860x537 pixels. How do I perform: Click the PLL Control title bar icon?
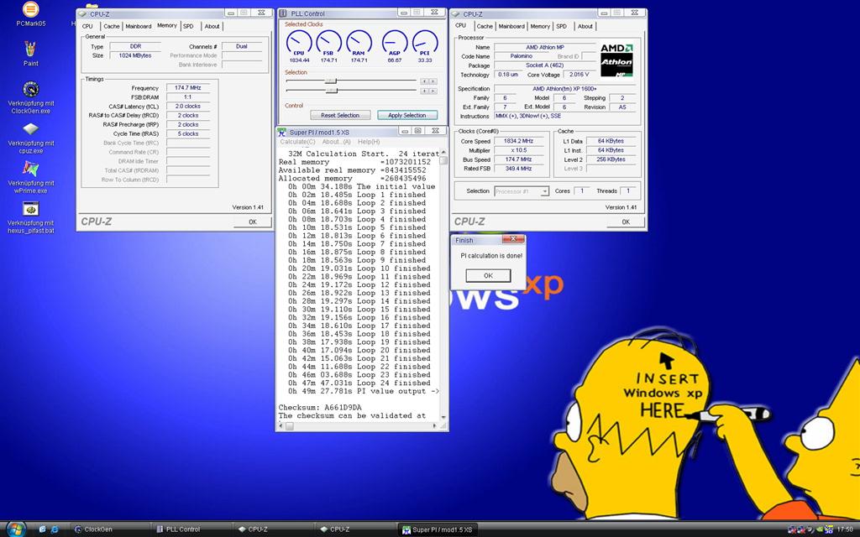(283, 13)
